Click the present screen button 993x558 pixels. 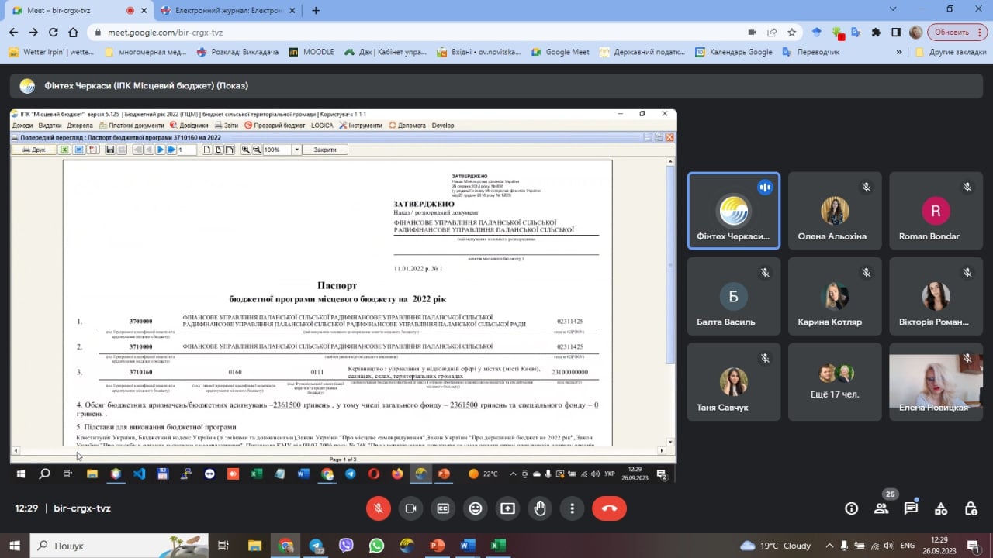click(507, 508)
